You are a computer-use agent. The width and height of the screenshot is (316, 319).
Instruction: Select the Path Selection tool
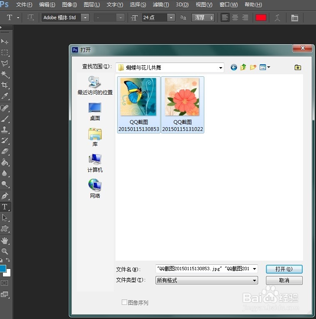click(5, 218)
